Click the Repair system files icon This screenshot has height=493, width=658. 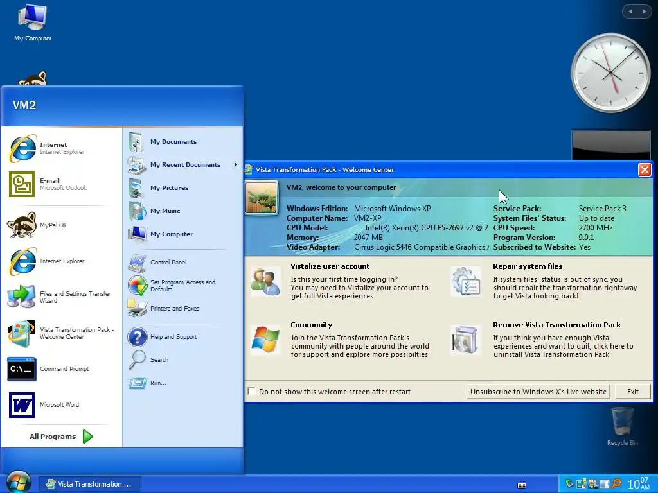click(x=466, y=282)
